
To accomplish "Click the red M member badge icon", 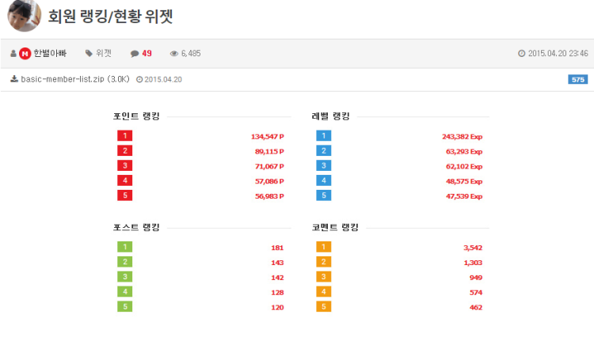I will (x=25, y=53).
